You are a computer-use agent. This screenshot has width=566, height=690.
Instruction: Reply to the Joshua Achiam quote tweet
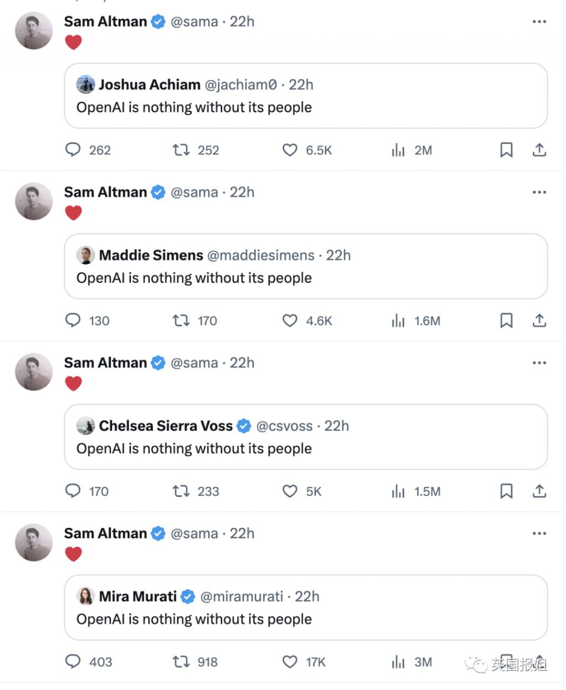coord(73,150)
